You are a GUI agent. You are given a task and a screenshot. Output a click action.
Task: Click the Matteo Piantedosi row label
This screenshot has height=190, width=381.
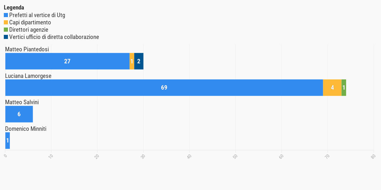coord(27,49)
